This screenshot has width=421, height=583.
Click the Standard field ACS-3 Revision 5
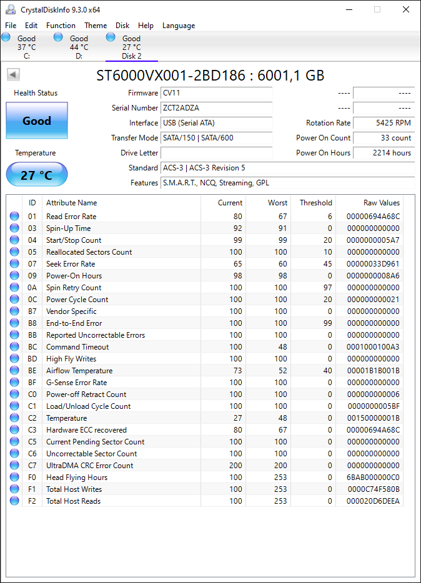(x=288, y=168)
